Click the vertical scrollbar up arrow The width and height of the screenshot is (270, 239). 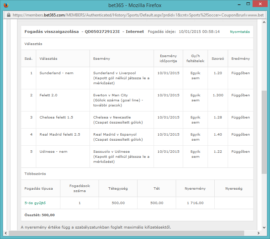264,22
